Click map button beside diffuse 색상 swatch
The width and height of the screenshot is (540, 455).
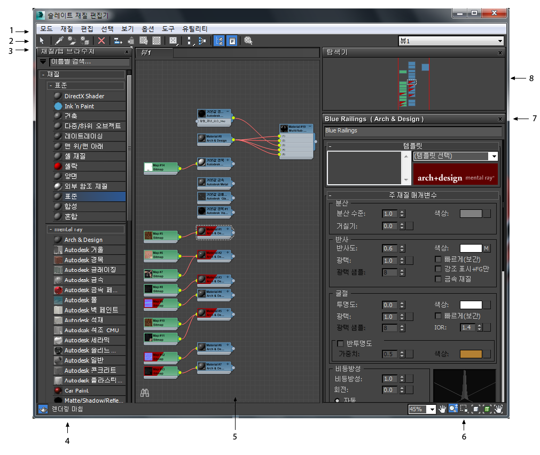point(487,214)
